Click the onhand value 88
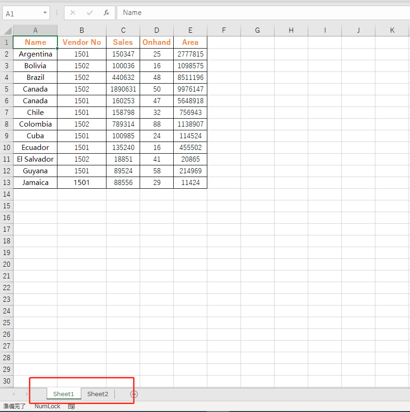410x412 pixels. pos(157,124)
